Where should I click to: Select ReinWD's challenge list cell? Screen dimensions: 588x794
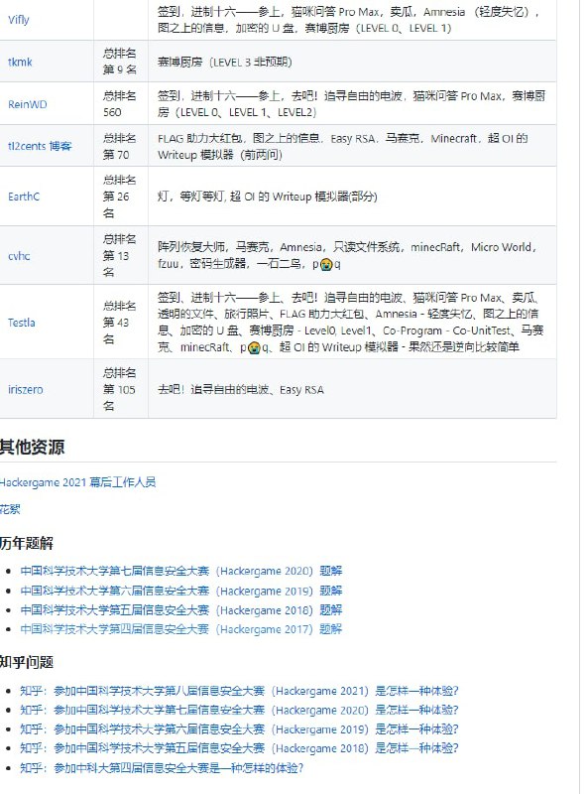[352, 104]
